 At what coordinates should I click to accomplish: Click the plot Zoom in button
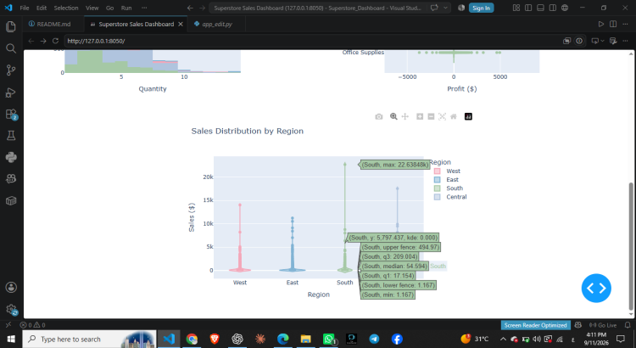click(x=420, y=116)
